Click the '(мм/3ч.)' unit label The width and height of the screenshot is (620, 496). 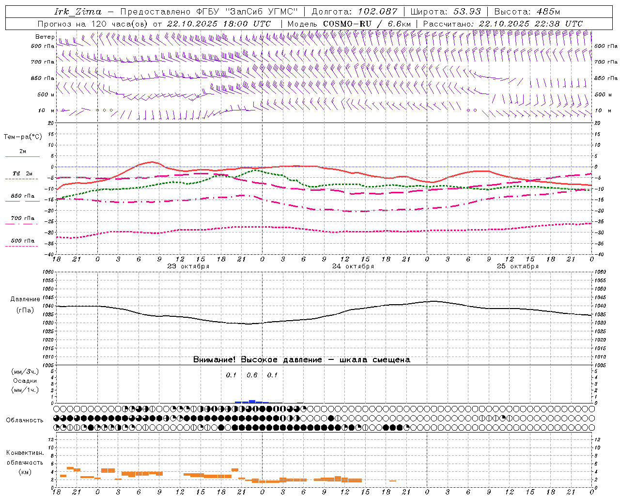[x=25, y=372]
